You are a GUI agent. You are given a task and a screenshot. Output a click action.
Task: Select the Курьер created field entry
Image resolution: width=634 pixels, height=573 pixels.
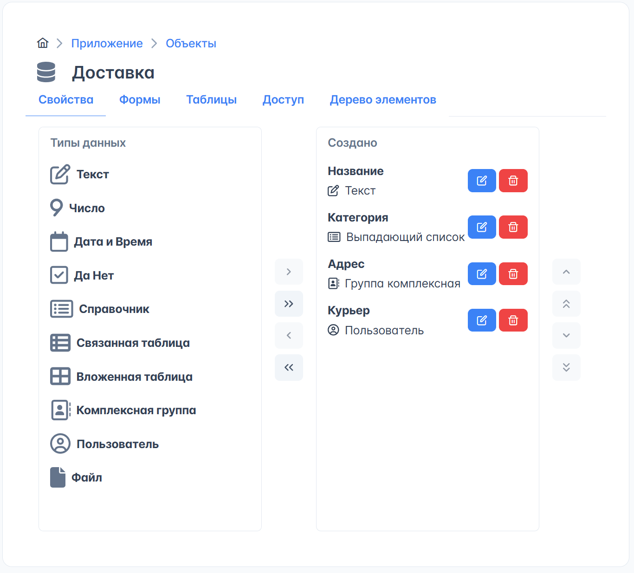[349, 311]
